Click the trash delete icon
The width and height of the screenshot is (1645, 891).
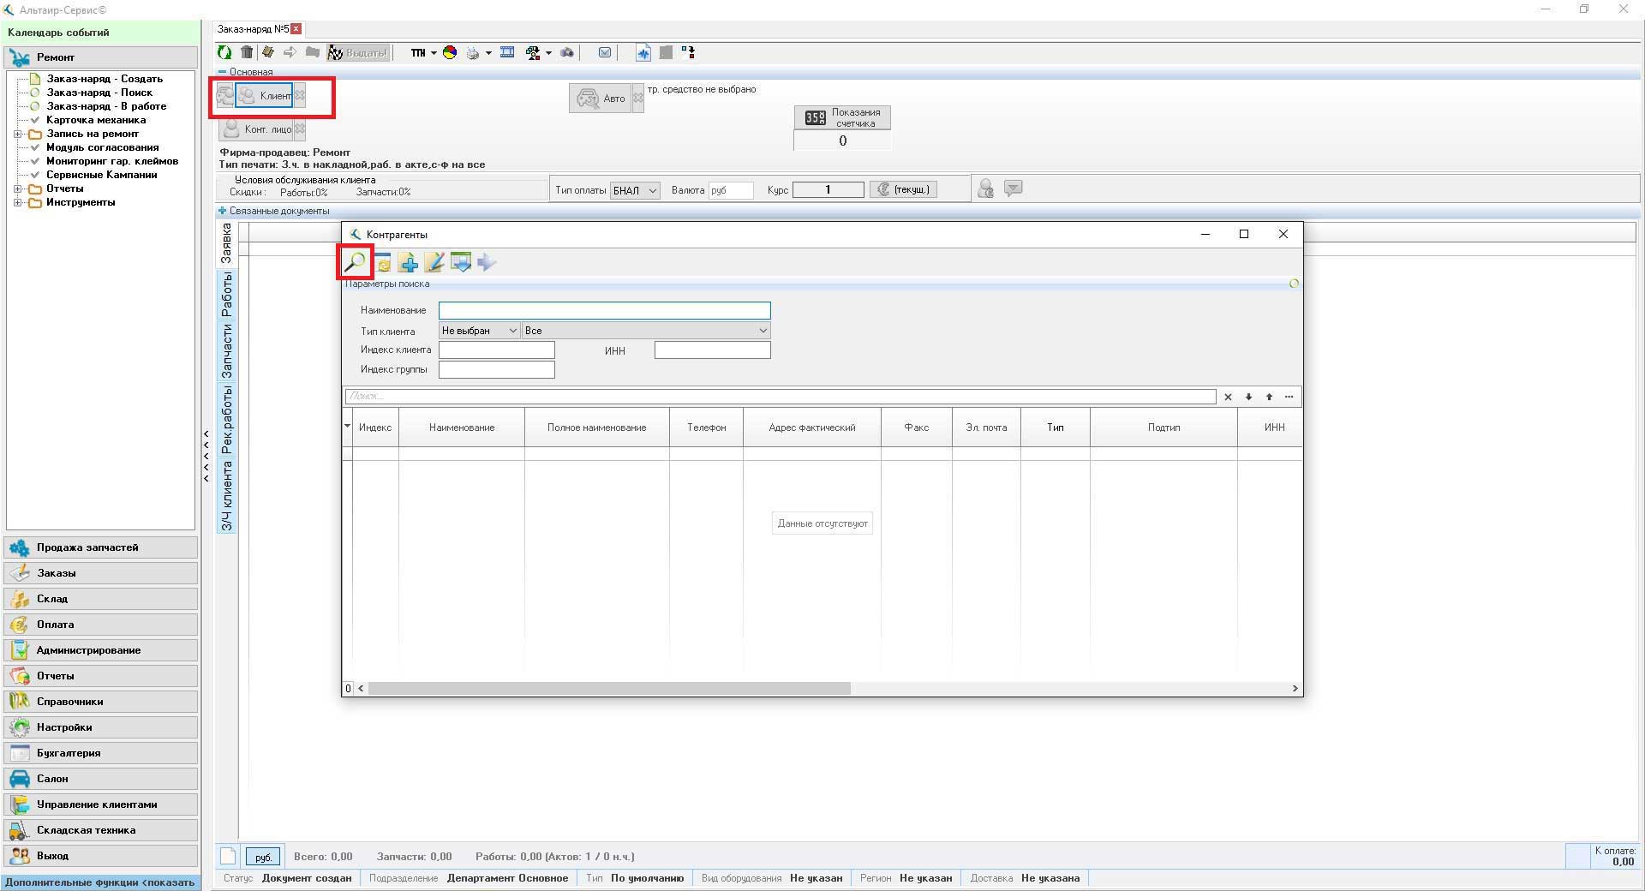point(247,52)
